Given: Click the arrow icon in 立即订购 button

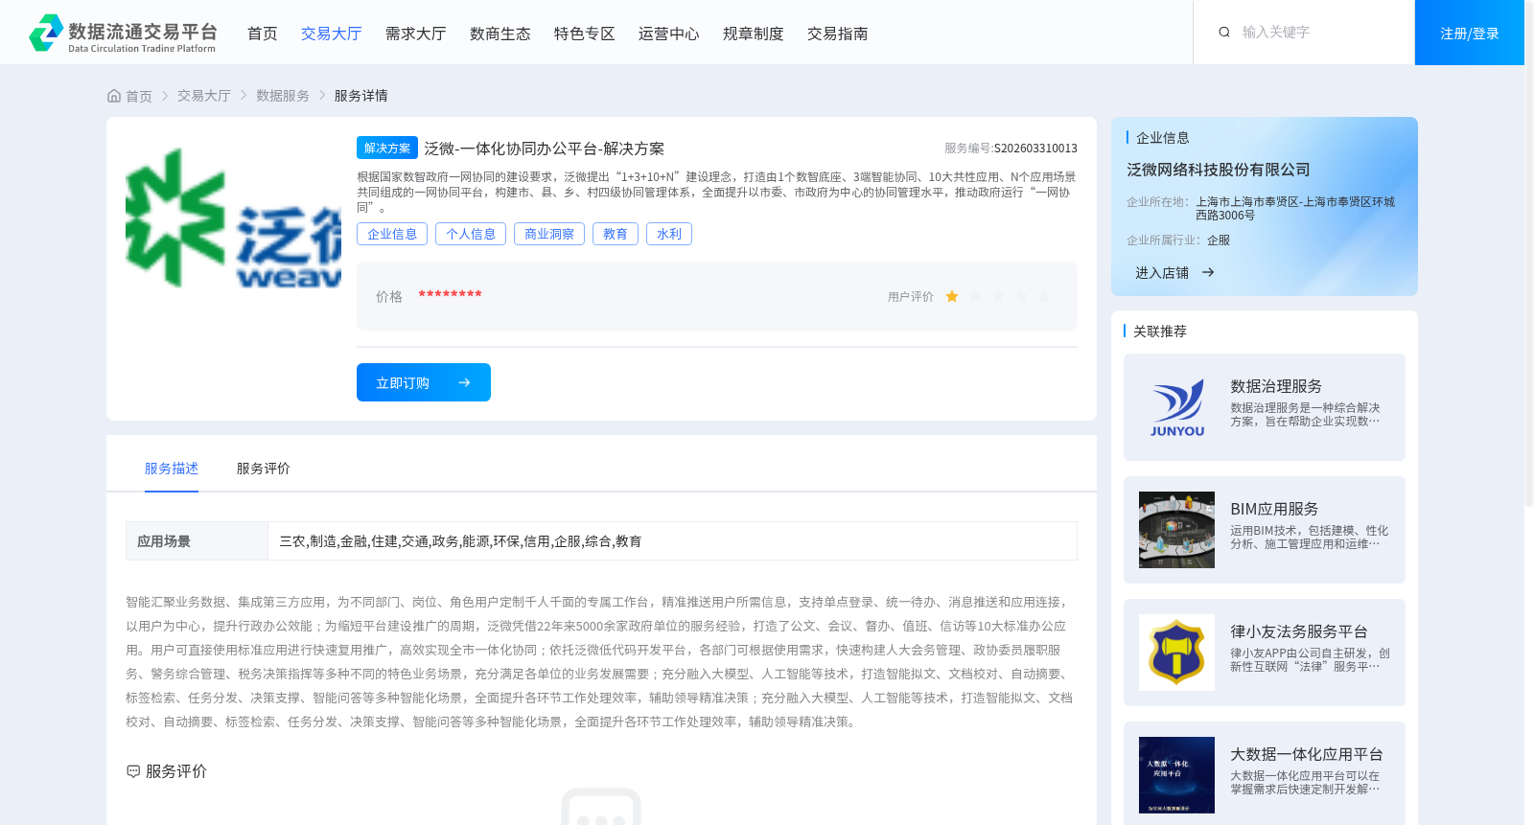Looking at the screenshot, I should 464,383.
